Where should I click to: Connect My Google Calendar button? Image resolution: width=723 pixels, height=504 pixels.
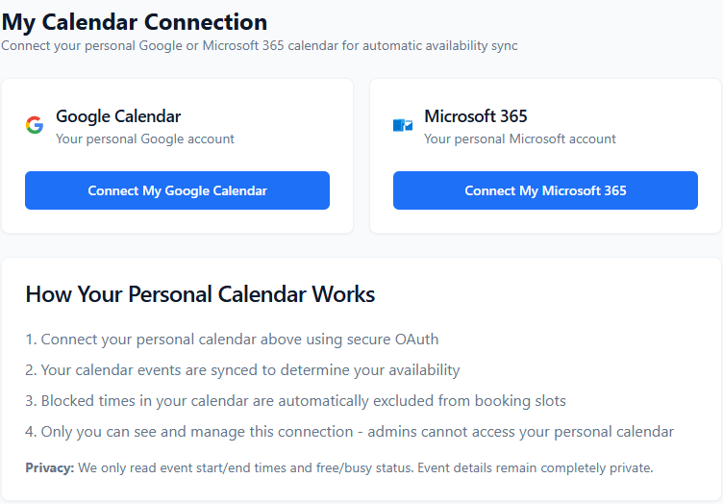(x=177, y=190)
